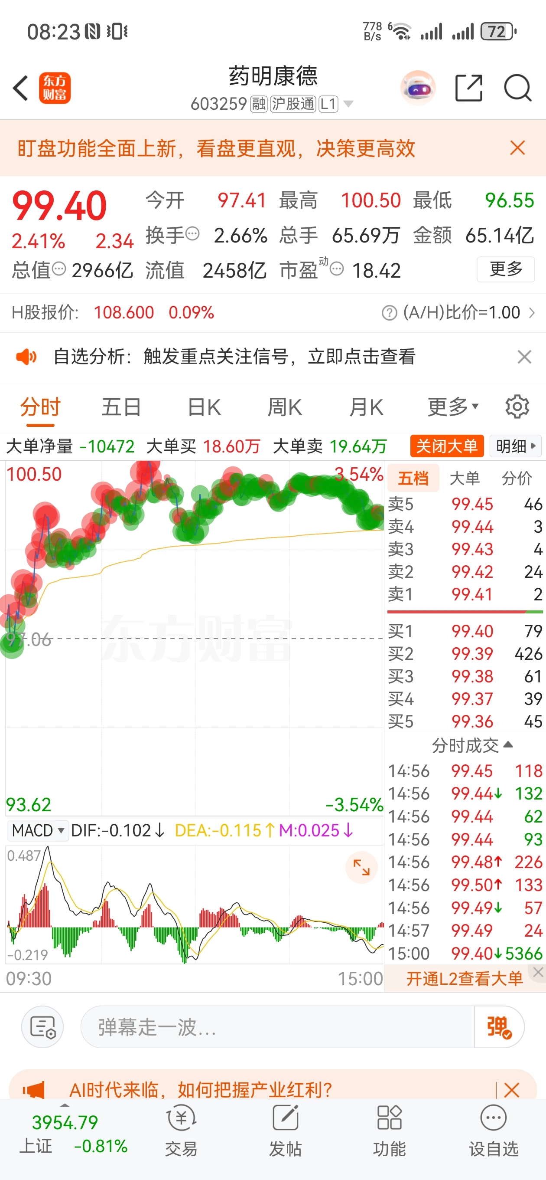Tap the info icon next to 总值
Image resolution: width=546 pixels, height=1180 pixels.
pos(59,269)
